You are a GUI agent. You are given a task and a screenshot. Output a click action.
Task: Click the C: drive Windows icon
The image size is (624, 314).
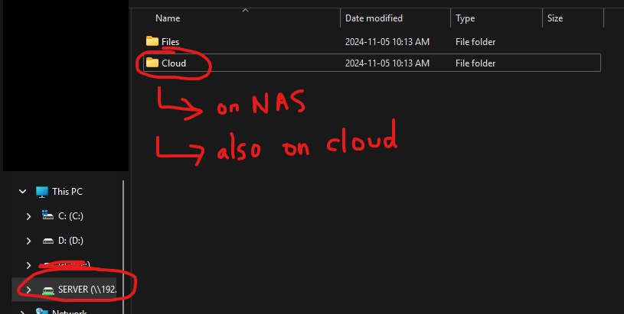[x=47, y=215]
